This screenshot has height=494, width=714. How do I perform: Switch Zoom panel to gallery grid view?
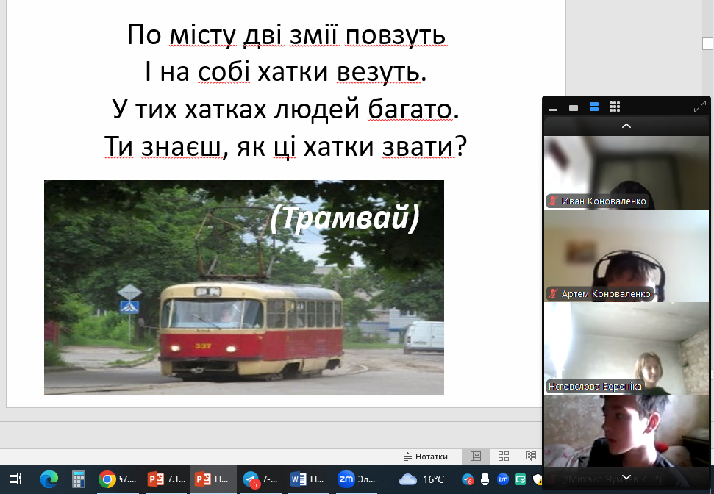click(615, 107)
